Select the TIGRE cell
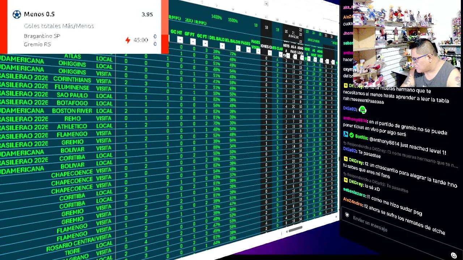The image size is (463, 260). point(72,252)
